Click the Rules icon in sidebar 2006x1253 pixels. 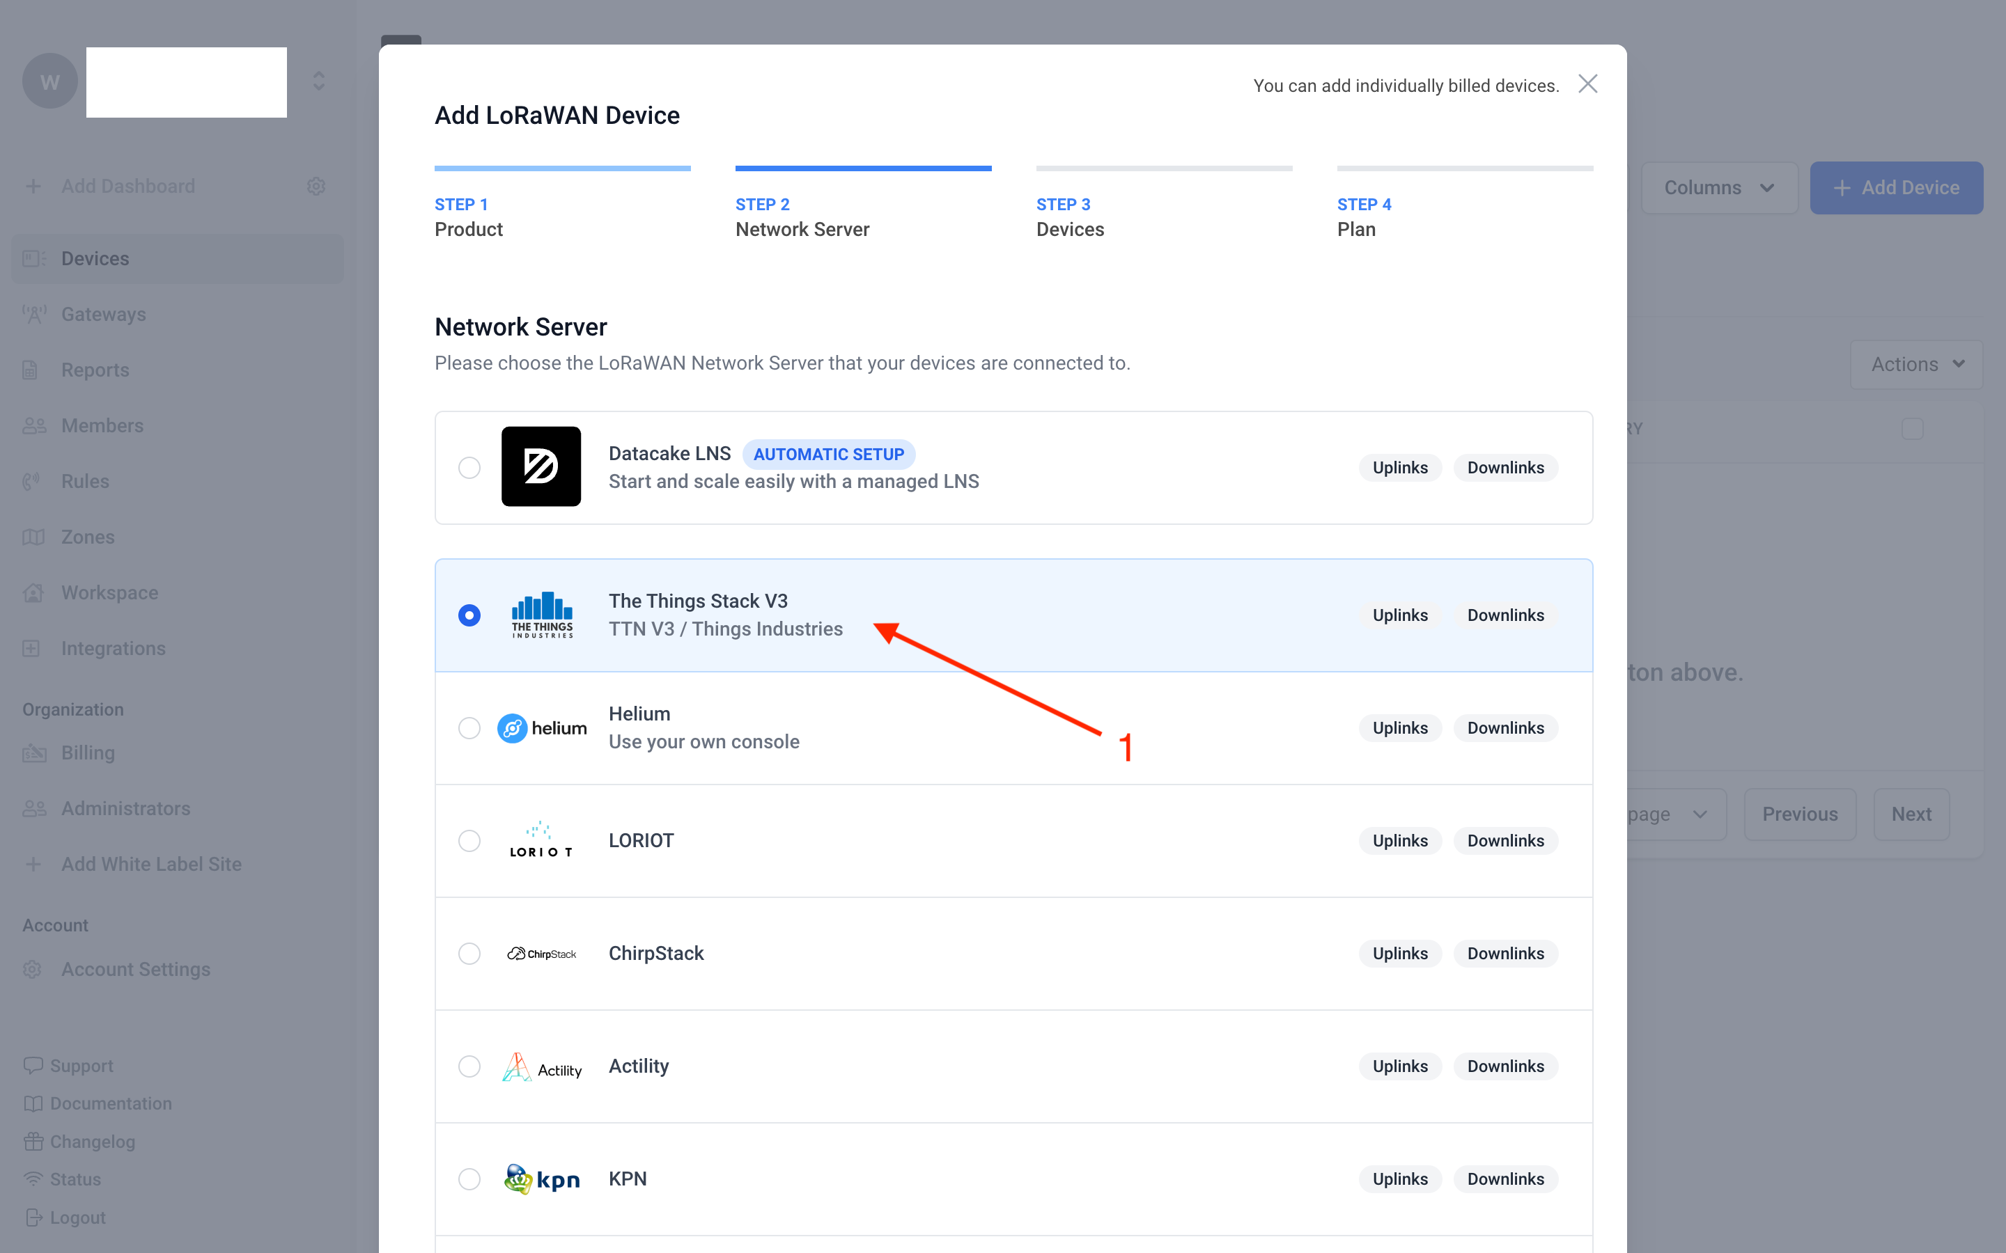[x=31, y=480]
